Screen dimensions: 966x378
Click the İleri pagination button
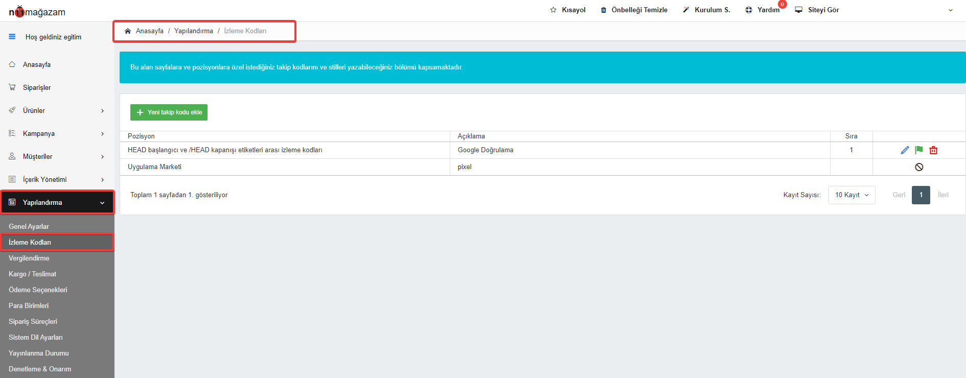[943, 195]
